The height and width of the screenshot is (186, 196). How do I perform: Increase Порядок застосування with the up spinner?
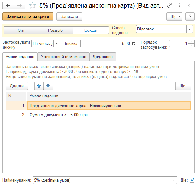coord(191,42)
